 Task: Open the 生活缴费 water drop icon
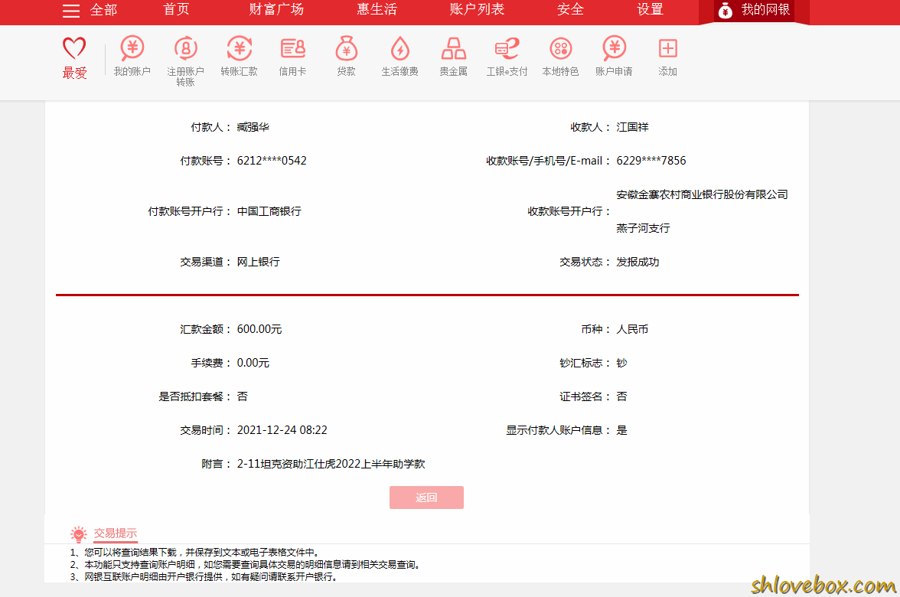tap(400, 48)
